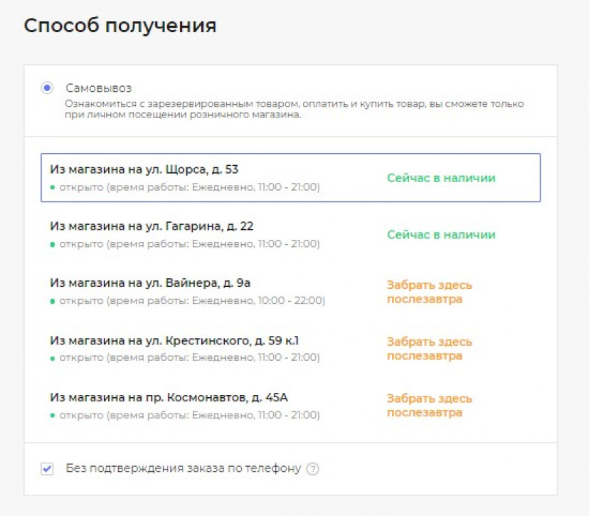Pick the store on пр. Космонавтов, д. 45А
This screenshot has height=516, width=589.
click(290, 406)
